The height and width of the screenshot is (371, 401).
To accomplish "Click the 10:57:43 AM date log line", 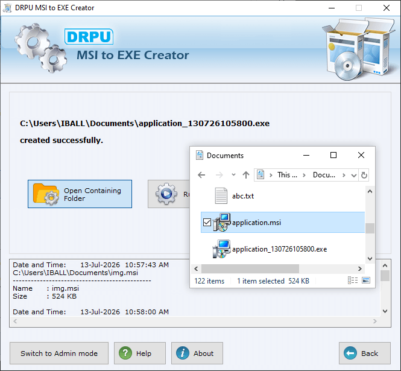I will tap(91, 265).
